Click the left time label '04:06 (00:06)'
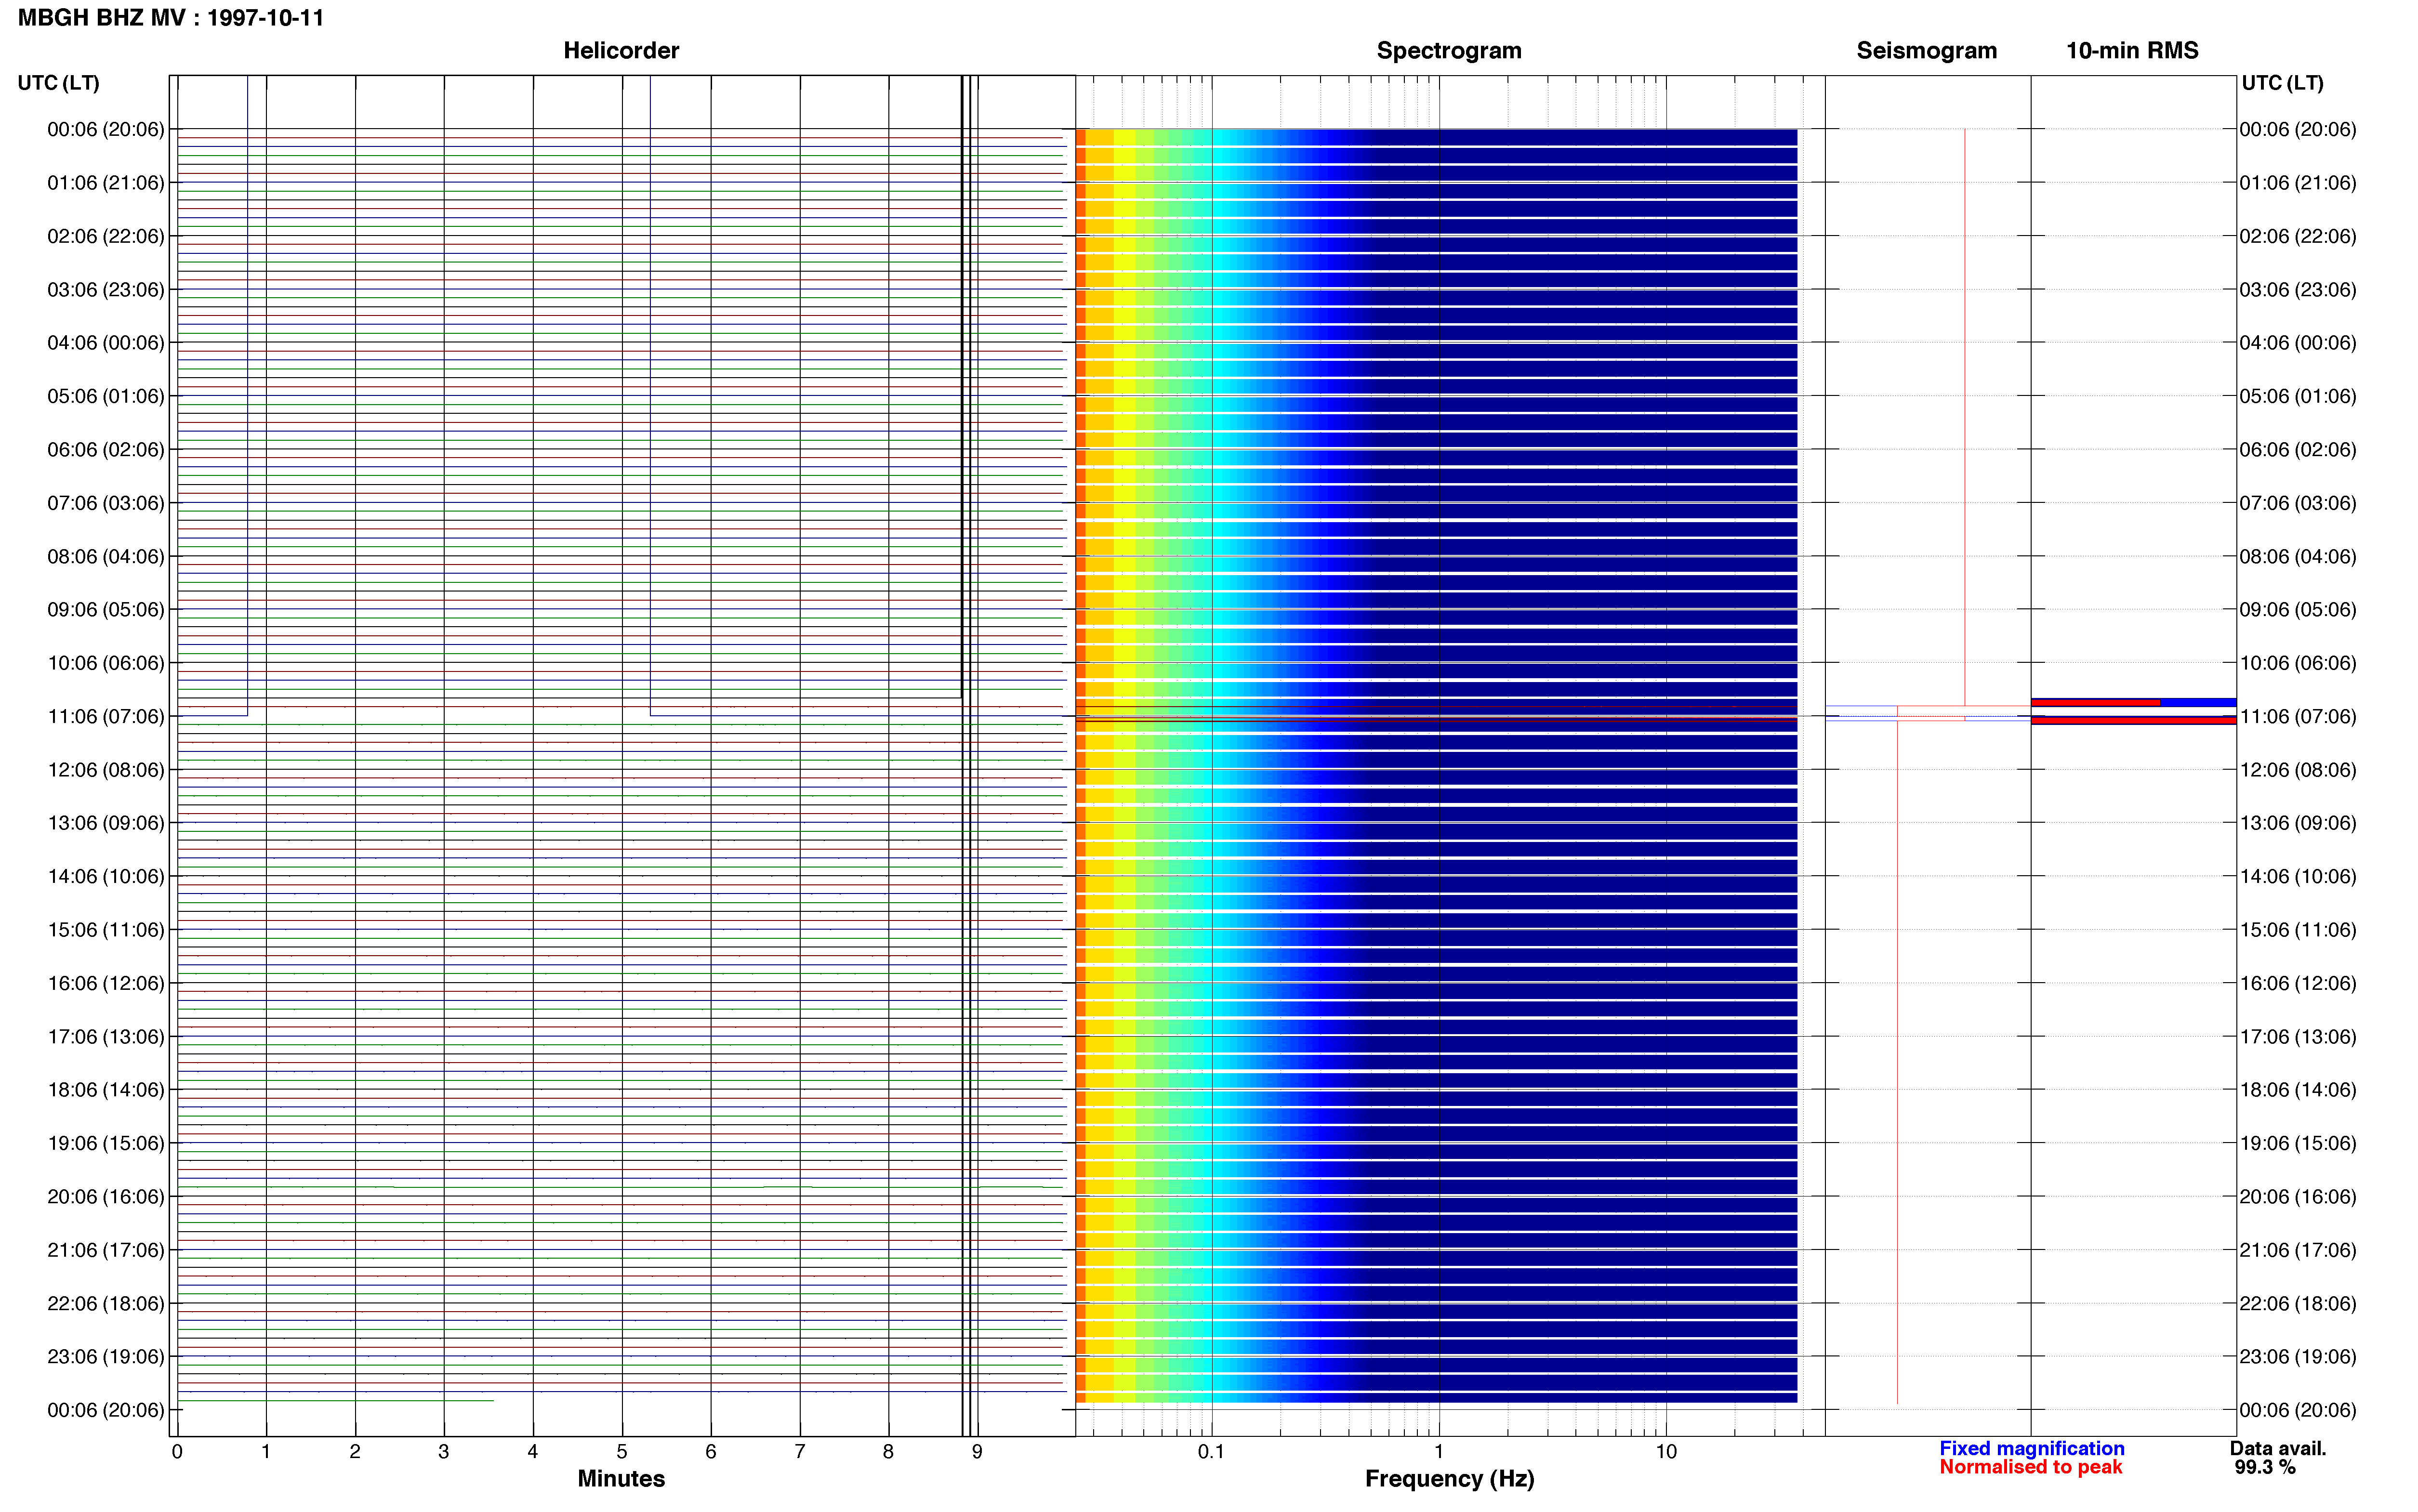The image size is (2418, 1512). [106, 343]
